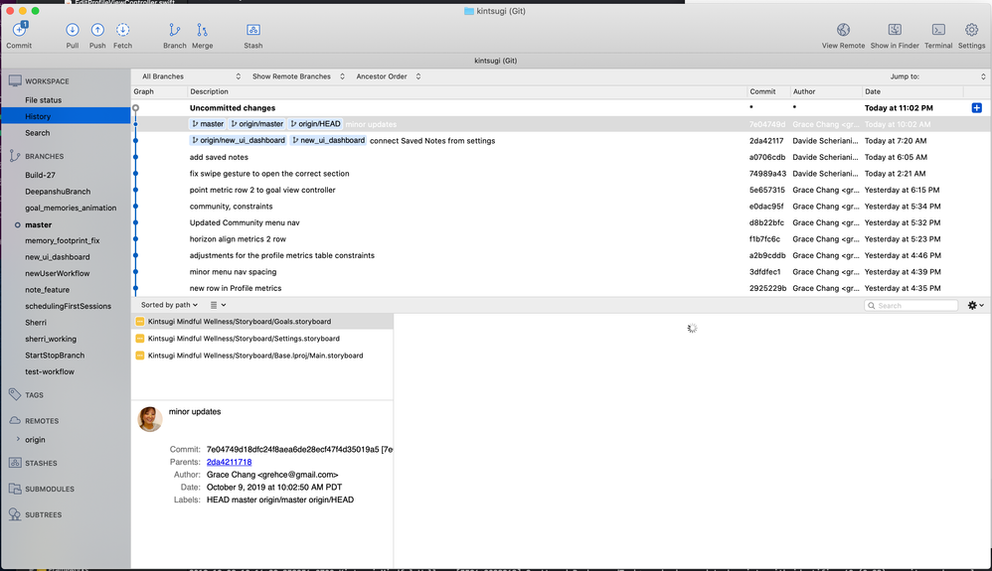Select commit 'fix swipe gesture to open the correct section'

(x=562, y=174)
